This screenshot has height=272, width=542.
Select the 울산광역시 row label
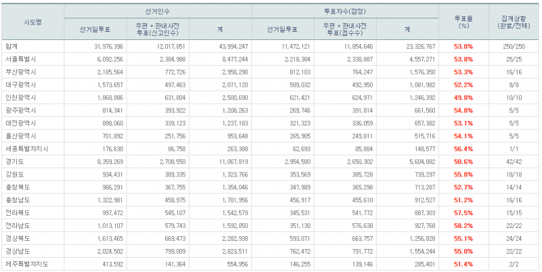click(x=20, y=136)
